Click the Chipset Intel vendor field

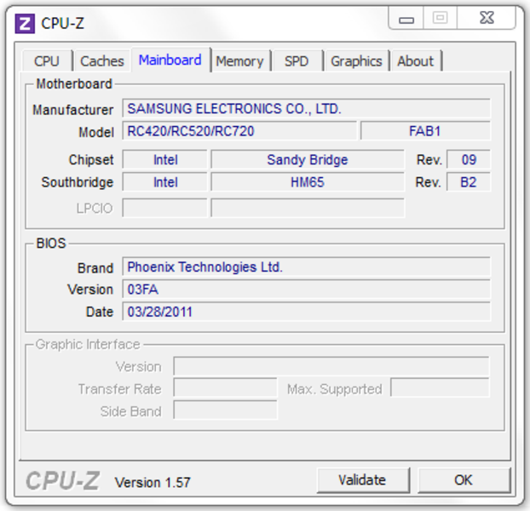[164, 160]
